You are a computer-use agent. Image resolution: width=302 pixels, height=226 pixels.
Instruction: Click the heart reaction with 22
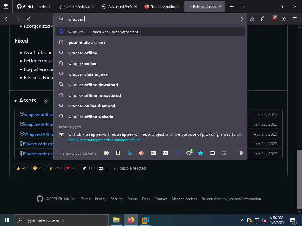coord(71,168)
